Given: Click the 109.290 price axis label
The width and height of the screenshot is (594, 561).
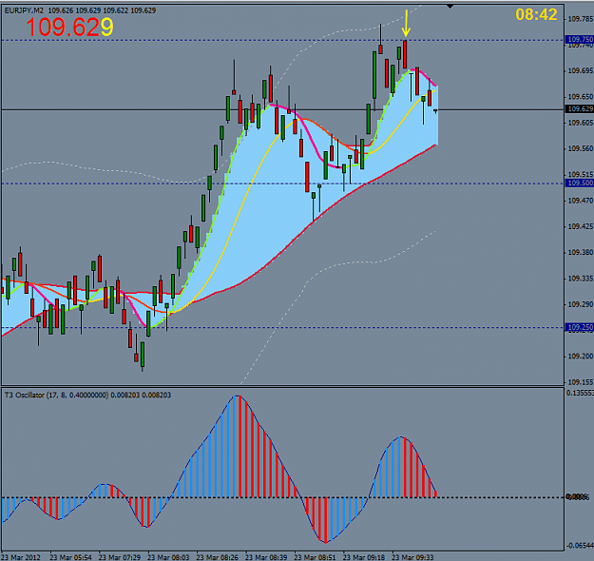Looking at the screenshot, I should point(581,305).
